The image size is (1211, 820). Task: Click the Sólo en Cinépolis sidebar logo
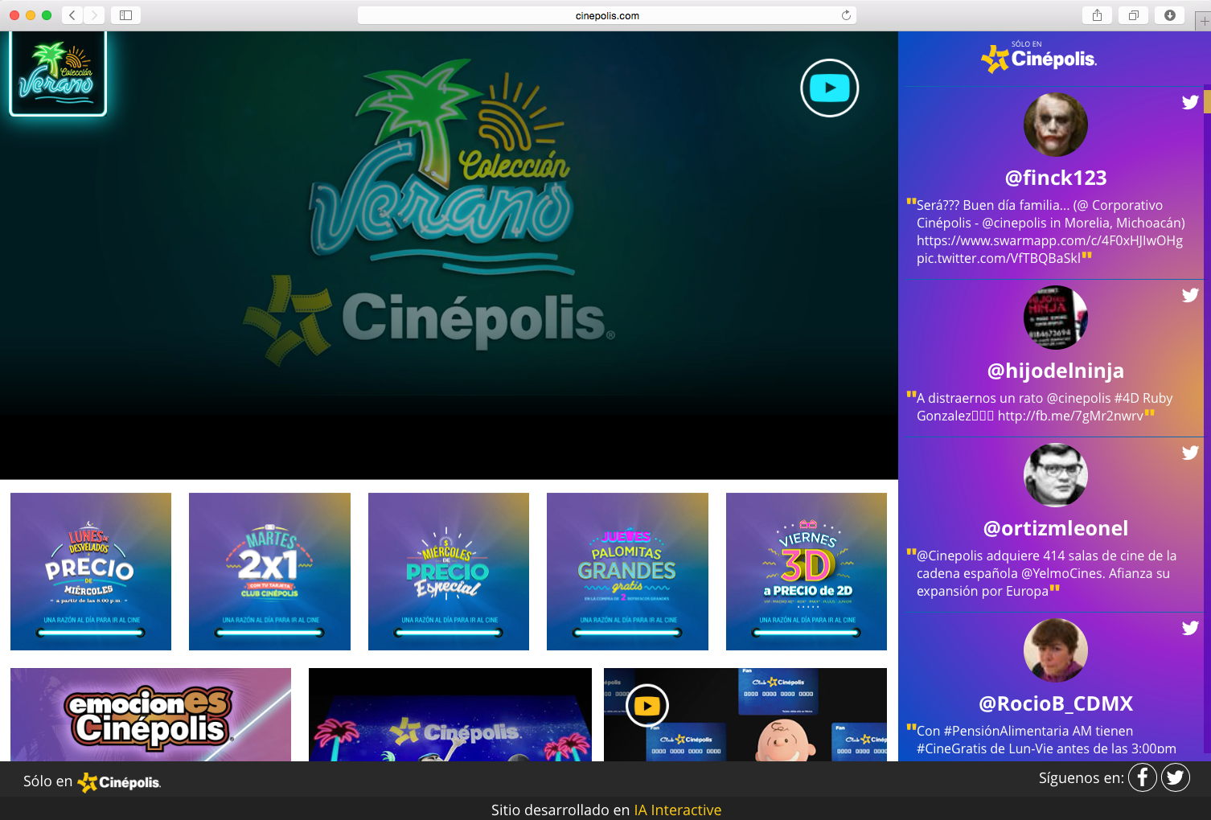[1039, 57]
